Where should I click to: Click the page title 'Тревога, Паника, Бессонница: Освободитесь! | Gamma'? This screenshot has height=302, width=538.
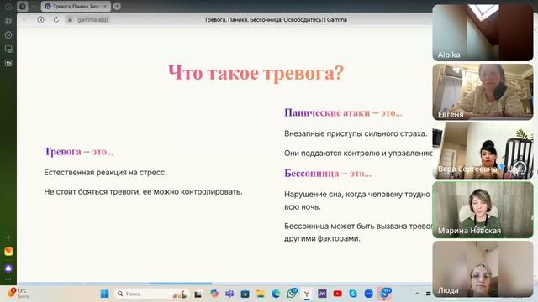point(276,20)
